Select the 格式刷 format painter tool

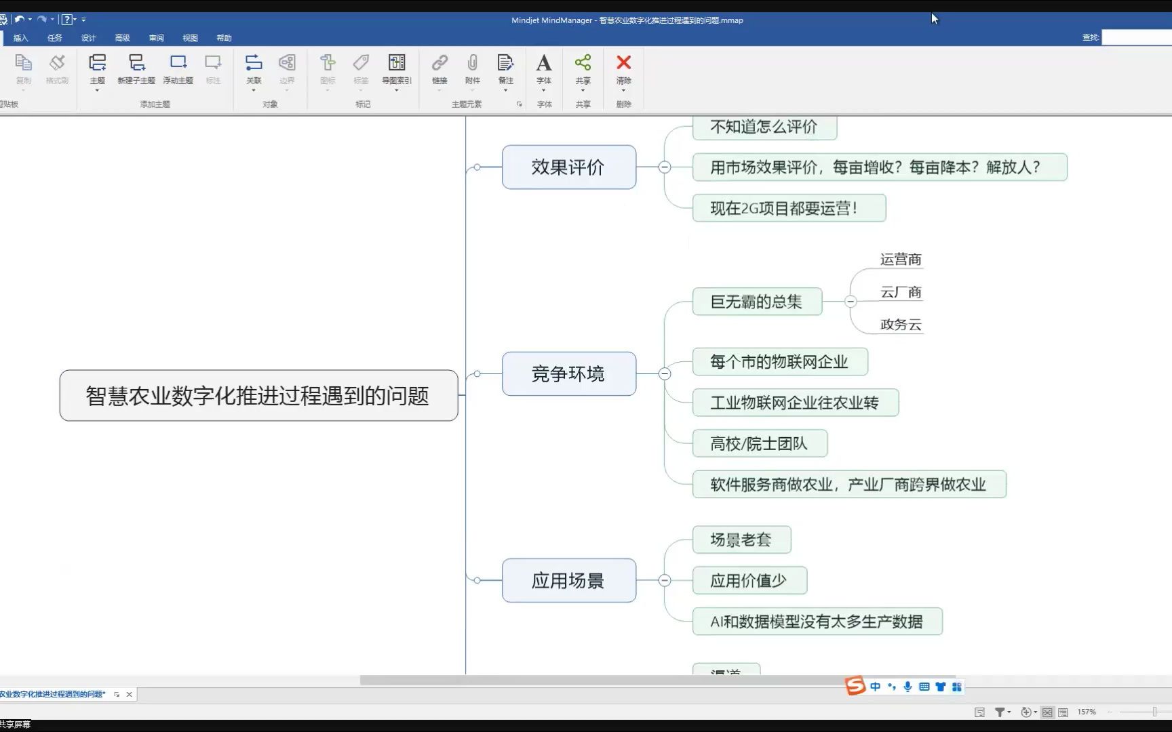click(x=57, y=63)
